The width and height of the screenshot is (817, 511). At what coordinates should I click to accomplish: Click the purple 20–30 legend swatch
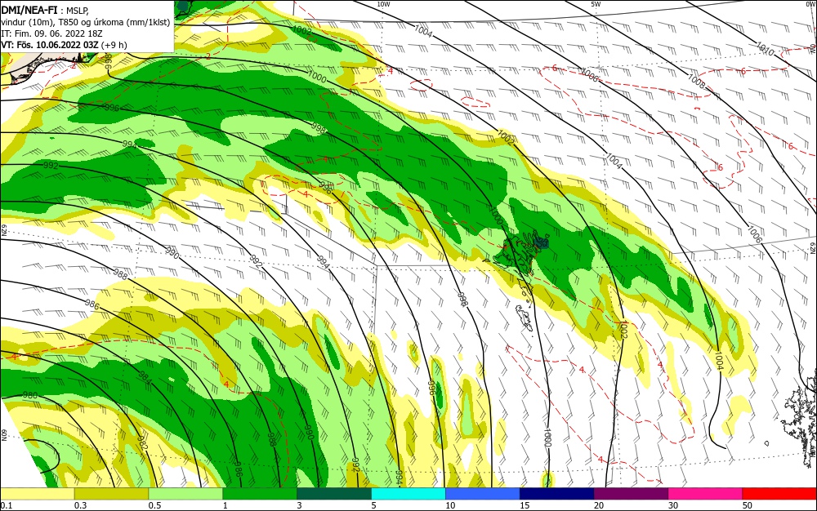tap(631, 494)
